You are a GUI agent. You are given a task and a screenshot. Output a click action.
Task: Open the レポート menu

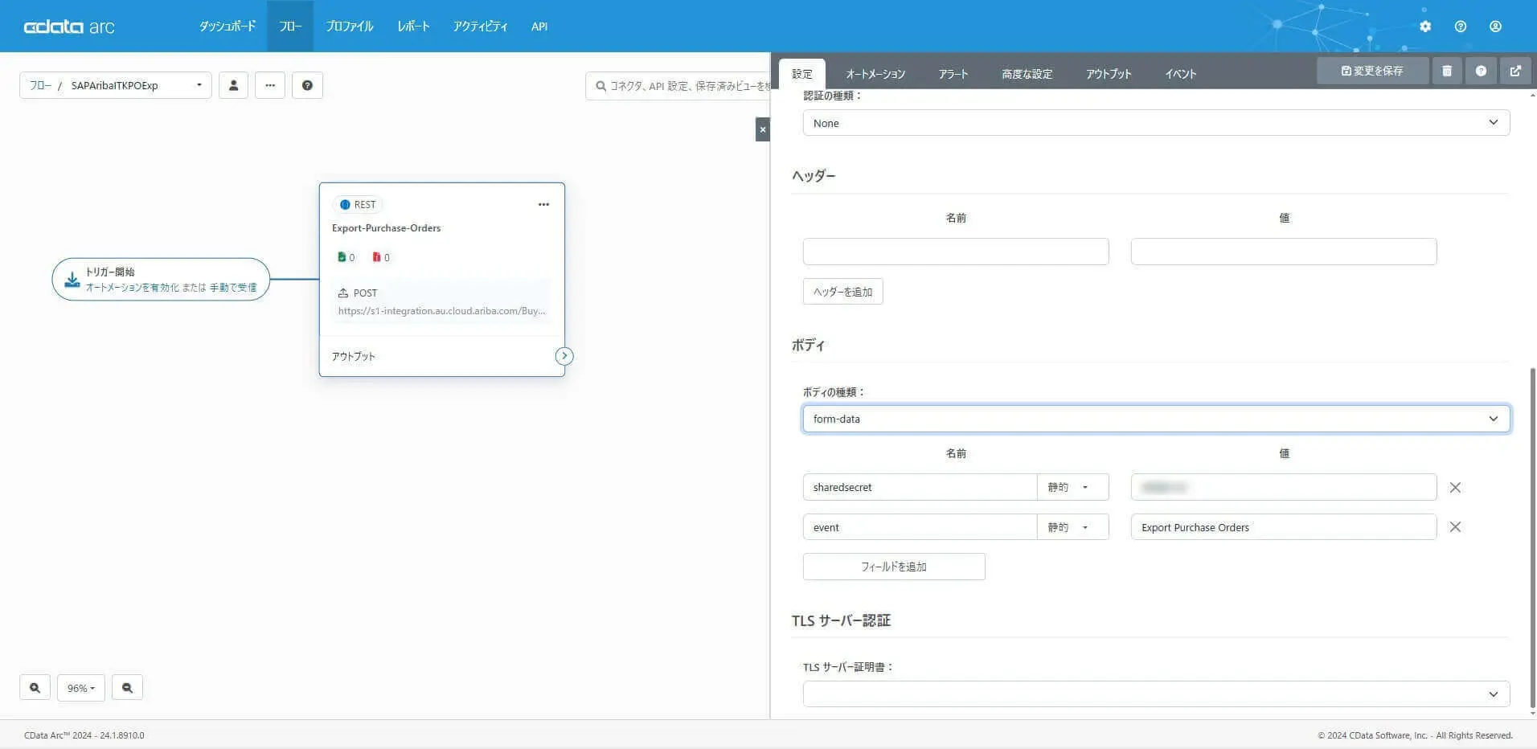413,27
